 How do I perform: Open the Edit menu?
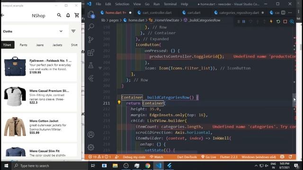(x=108, y=4)
